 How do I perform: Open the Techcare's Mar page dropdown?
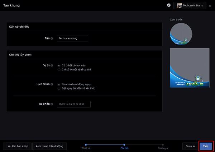pyautogui.click(x=190, y=6)
